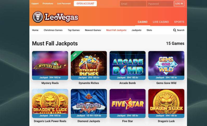This screenshot has height=126, width=207.
Task: Switch to the Sports tab
Action: (179, 22)
